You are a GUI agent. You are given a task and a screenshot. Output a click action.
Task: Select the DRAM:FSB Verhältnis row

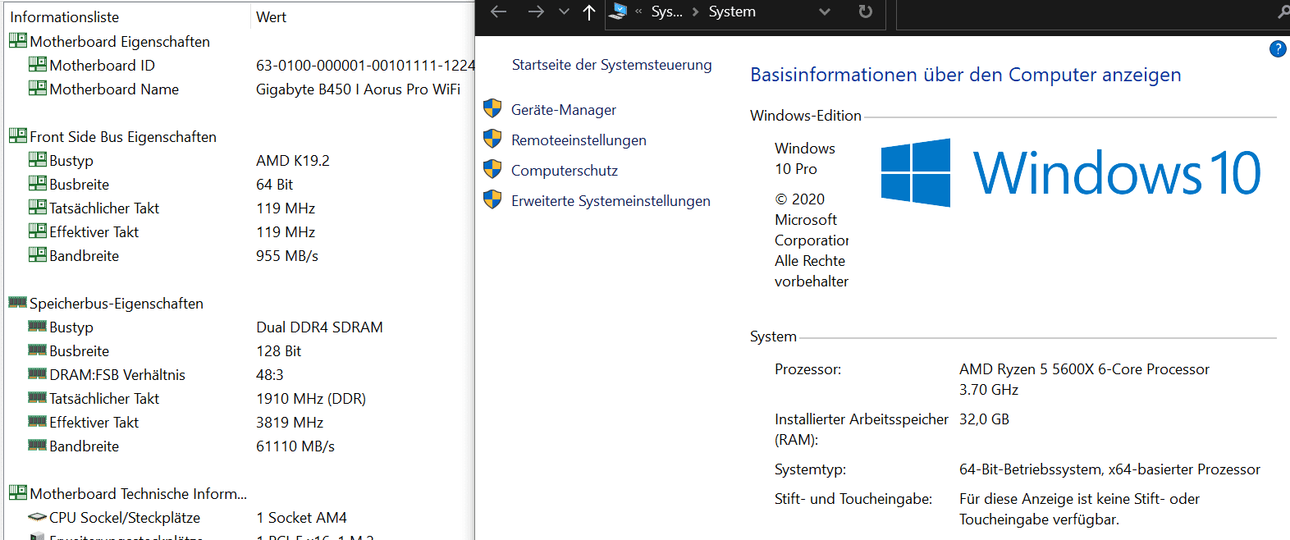(x=117, y=374)
